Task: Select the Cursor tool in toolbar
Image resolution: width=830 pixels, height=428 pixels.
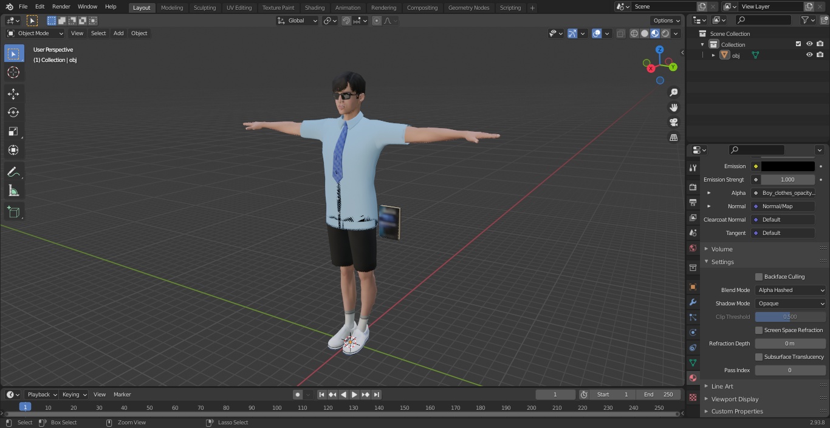Action: click(13, 72)
